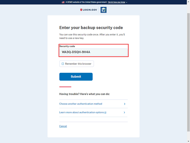
Task: Open Choose another authentication method link
Action: tap(81, 104)
